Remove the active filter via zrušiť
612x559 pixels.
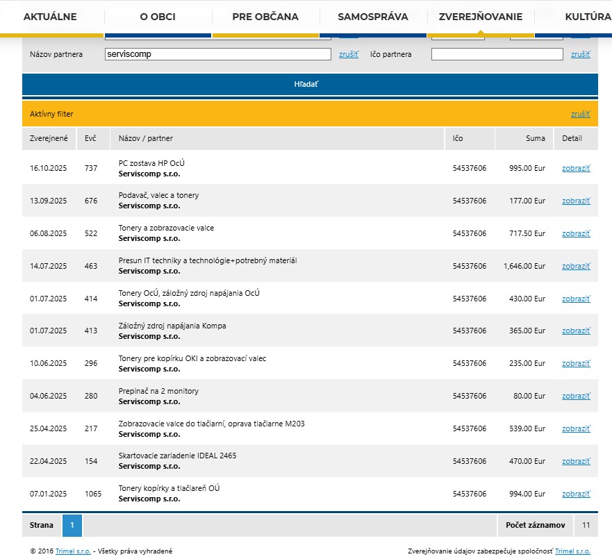point(580,114)
